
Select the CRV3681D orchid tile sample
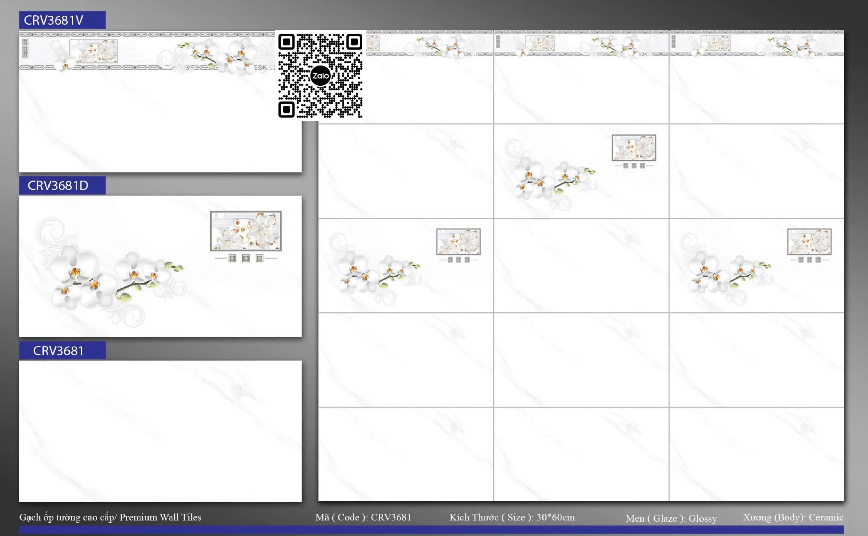click(160, 266)
